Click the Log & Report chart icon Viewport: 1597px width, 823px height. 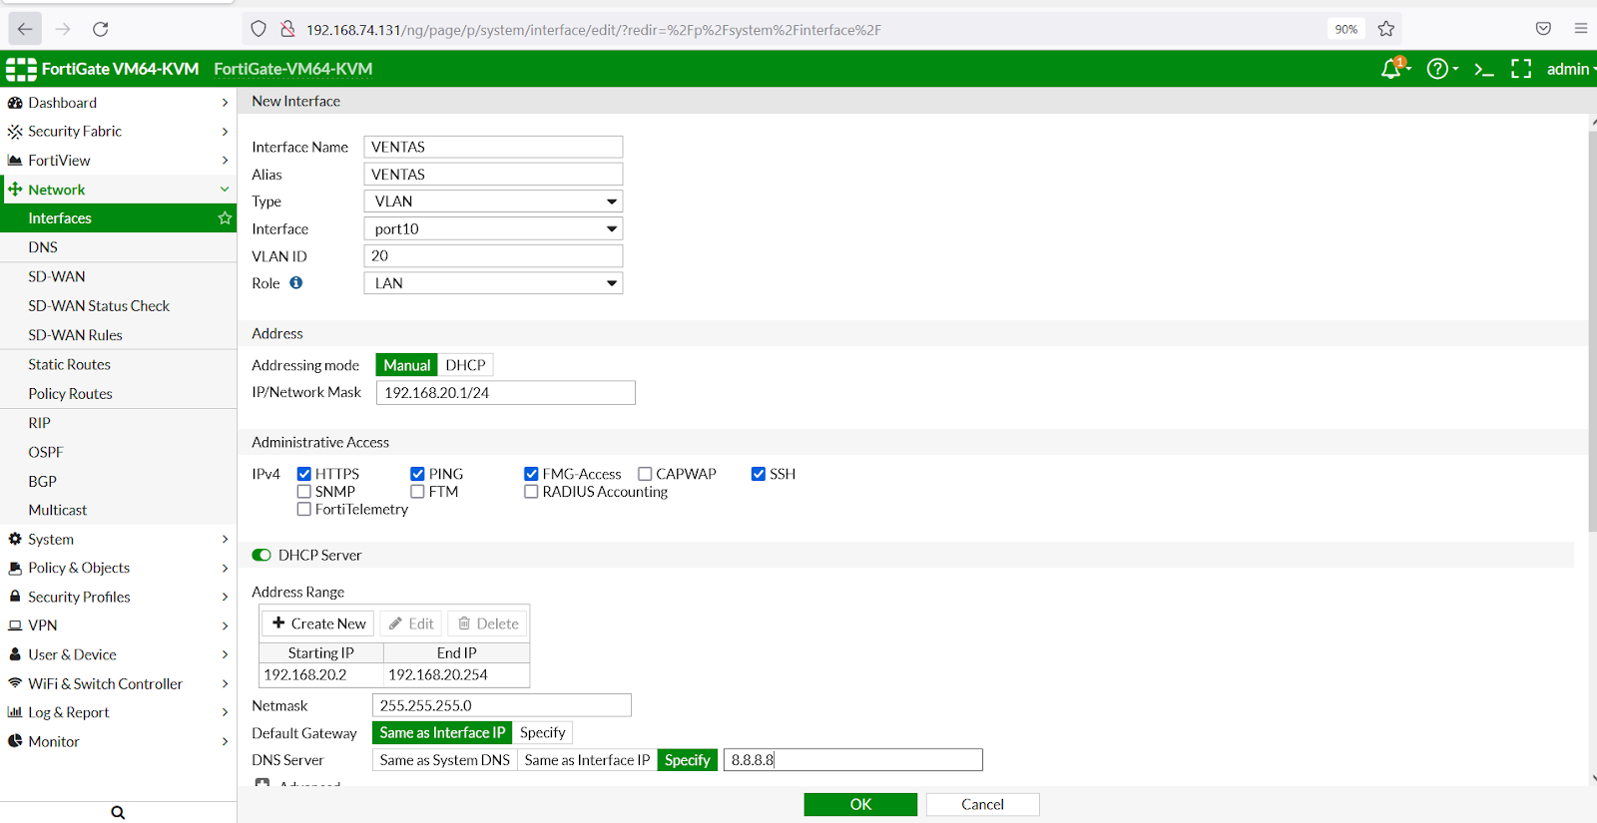click(15, 712)
